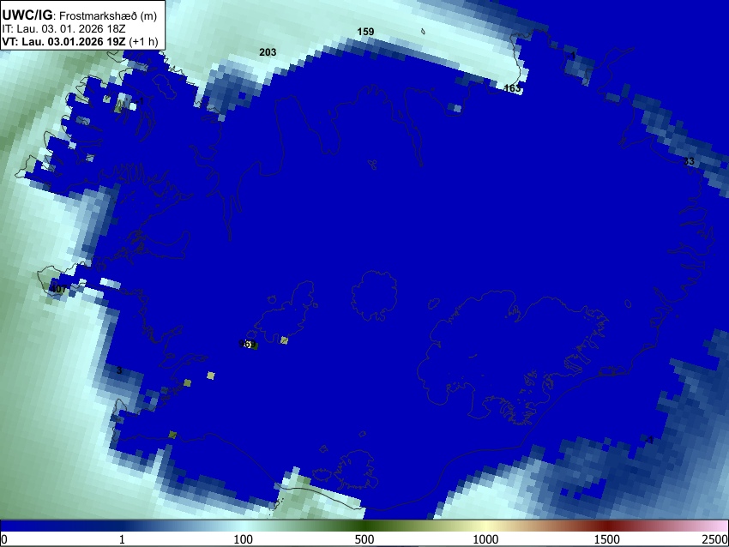Click the "(+1 h)" forecast offset text
This screenshot has width=729, height=547.
[144, 41]
